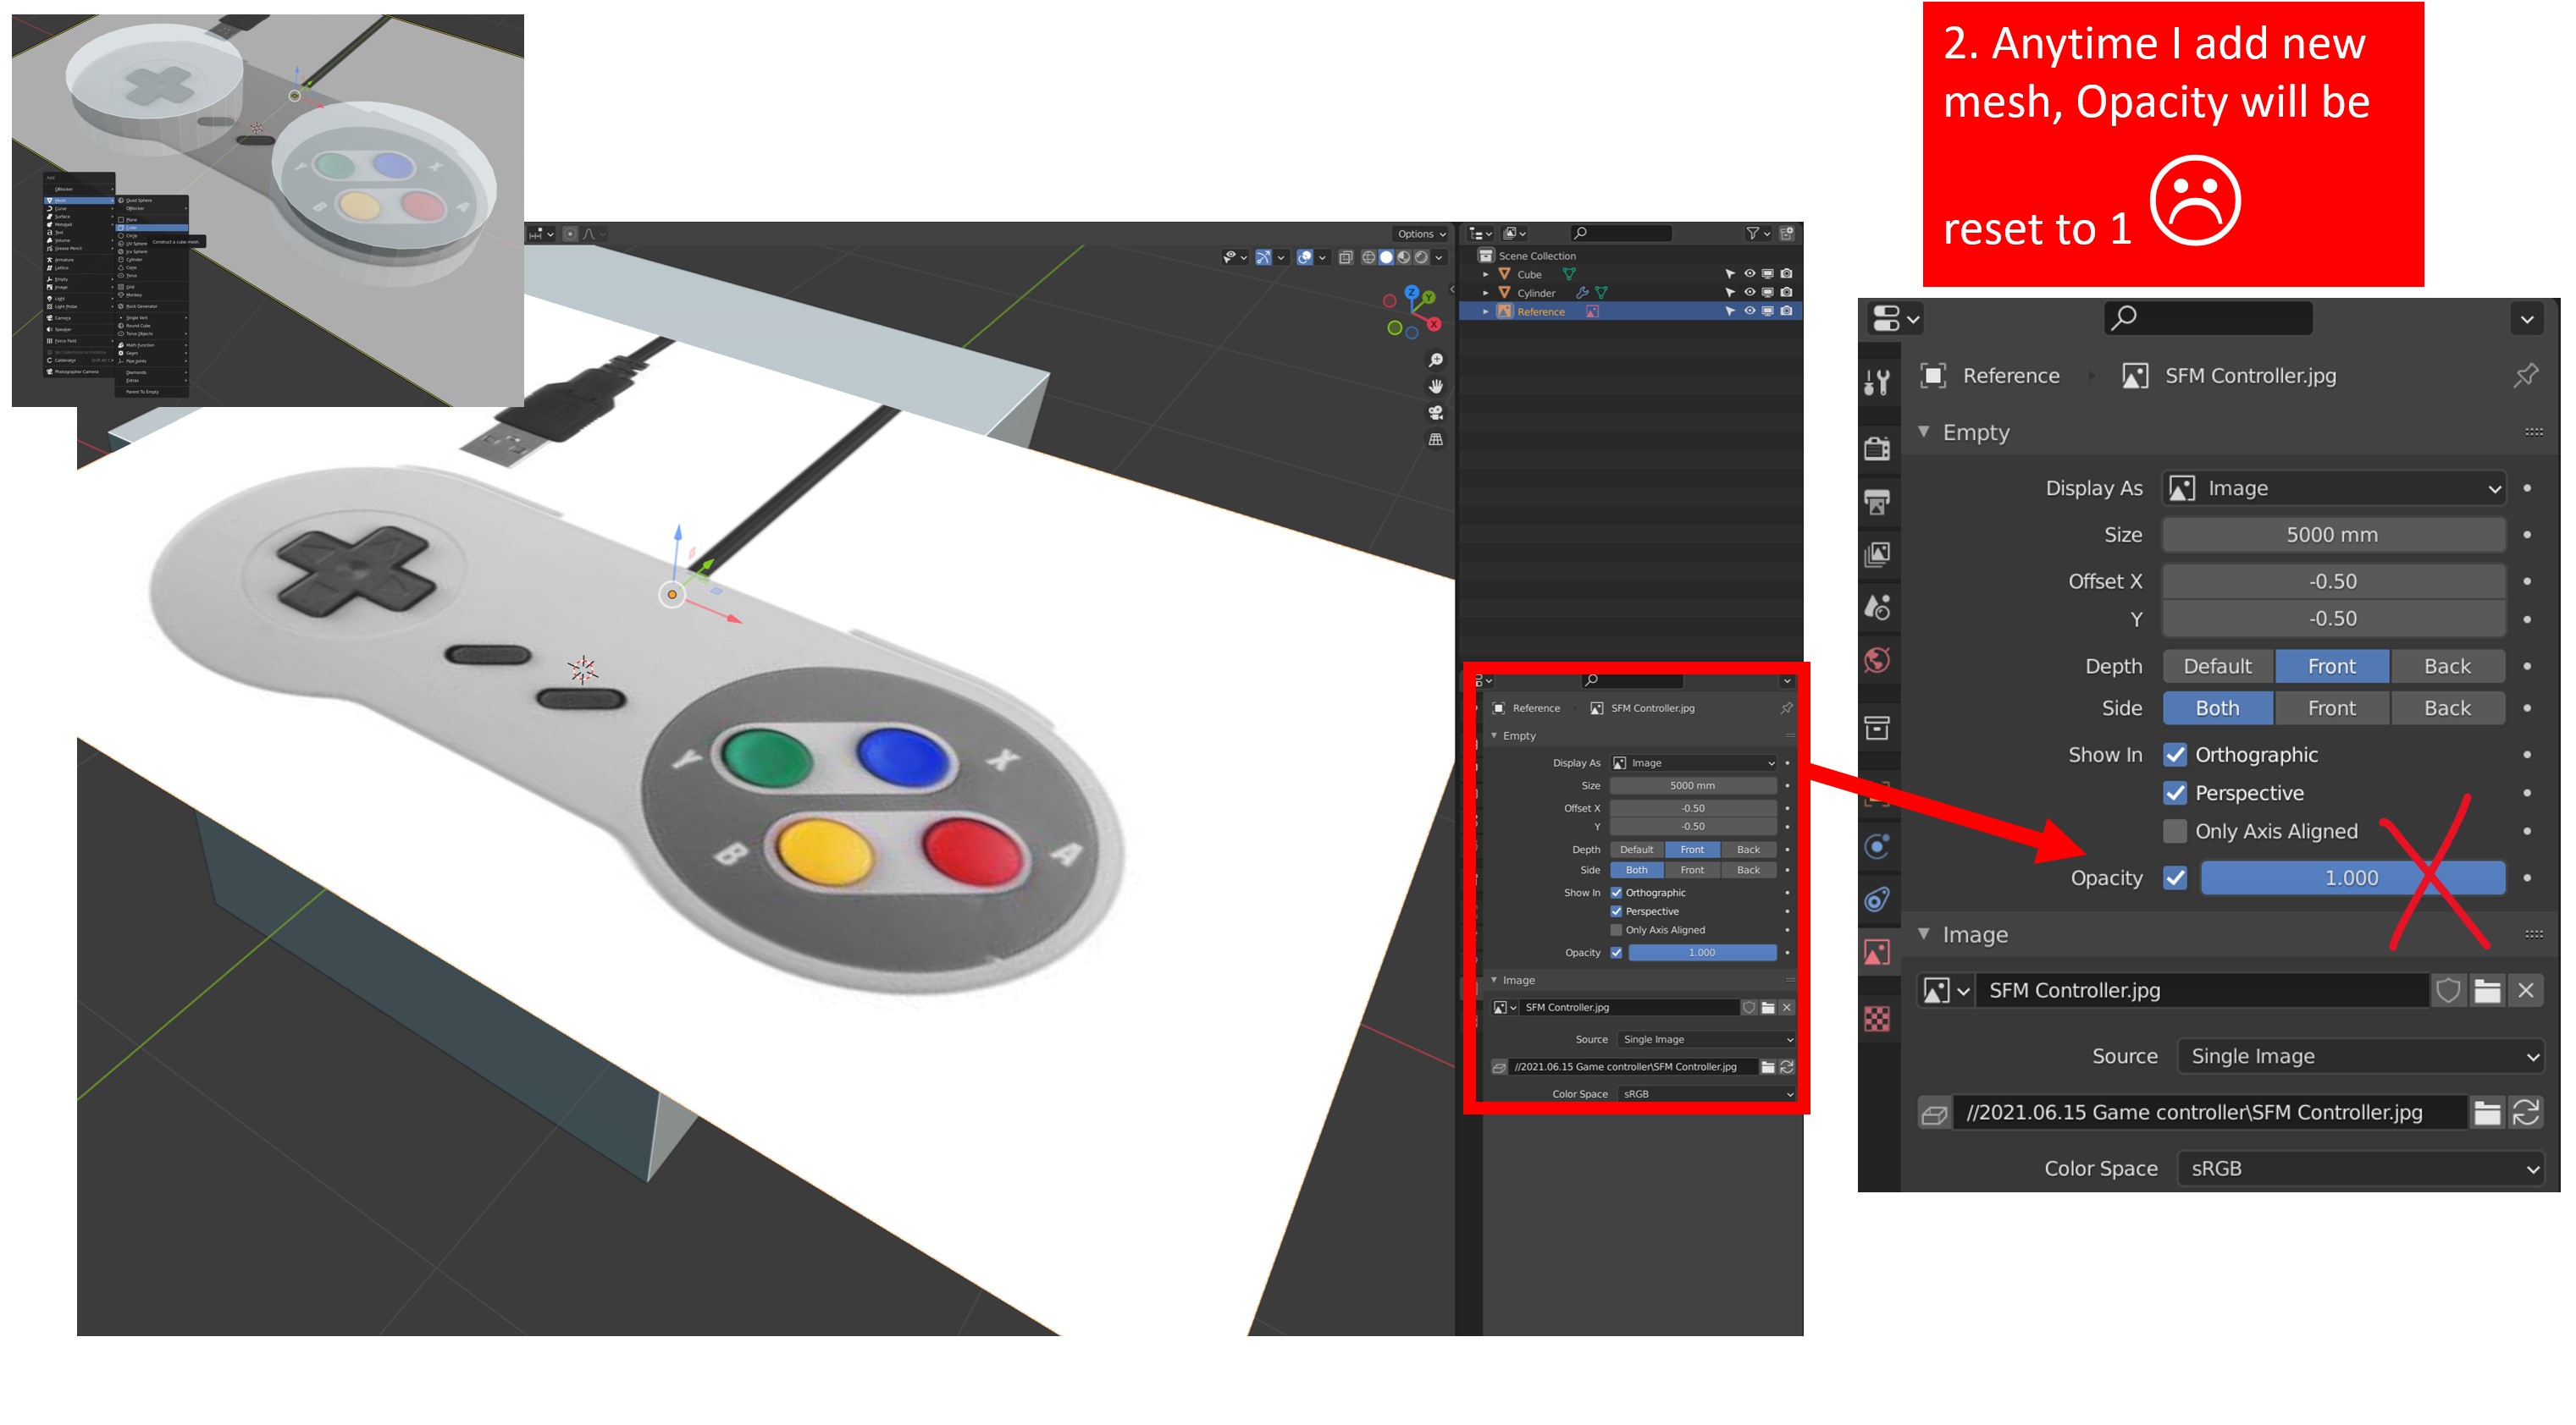The image size is (2576, 1425).
Task: Open the Texture properties checker icon
Action: [x=1877, y=1018]
